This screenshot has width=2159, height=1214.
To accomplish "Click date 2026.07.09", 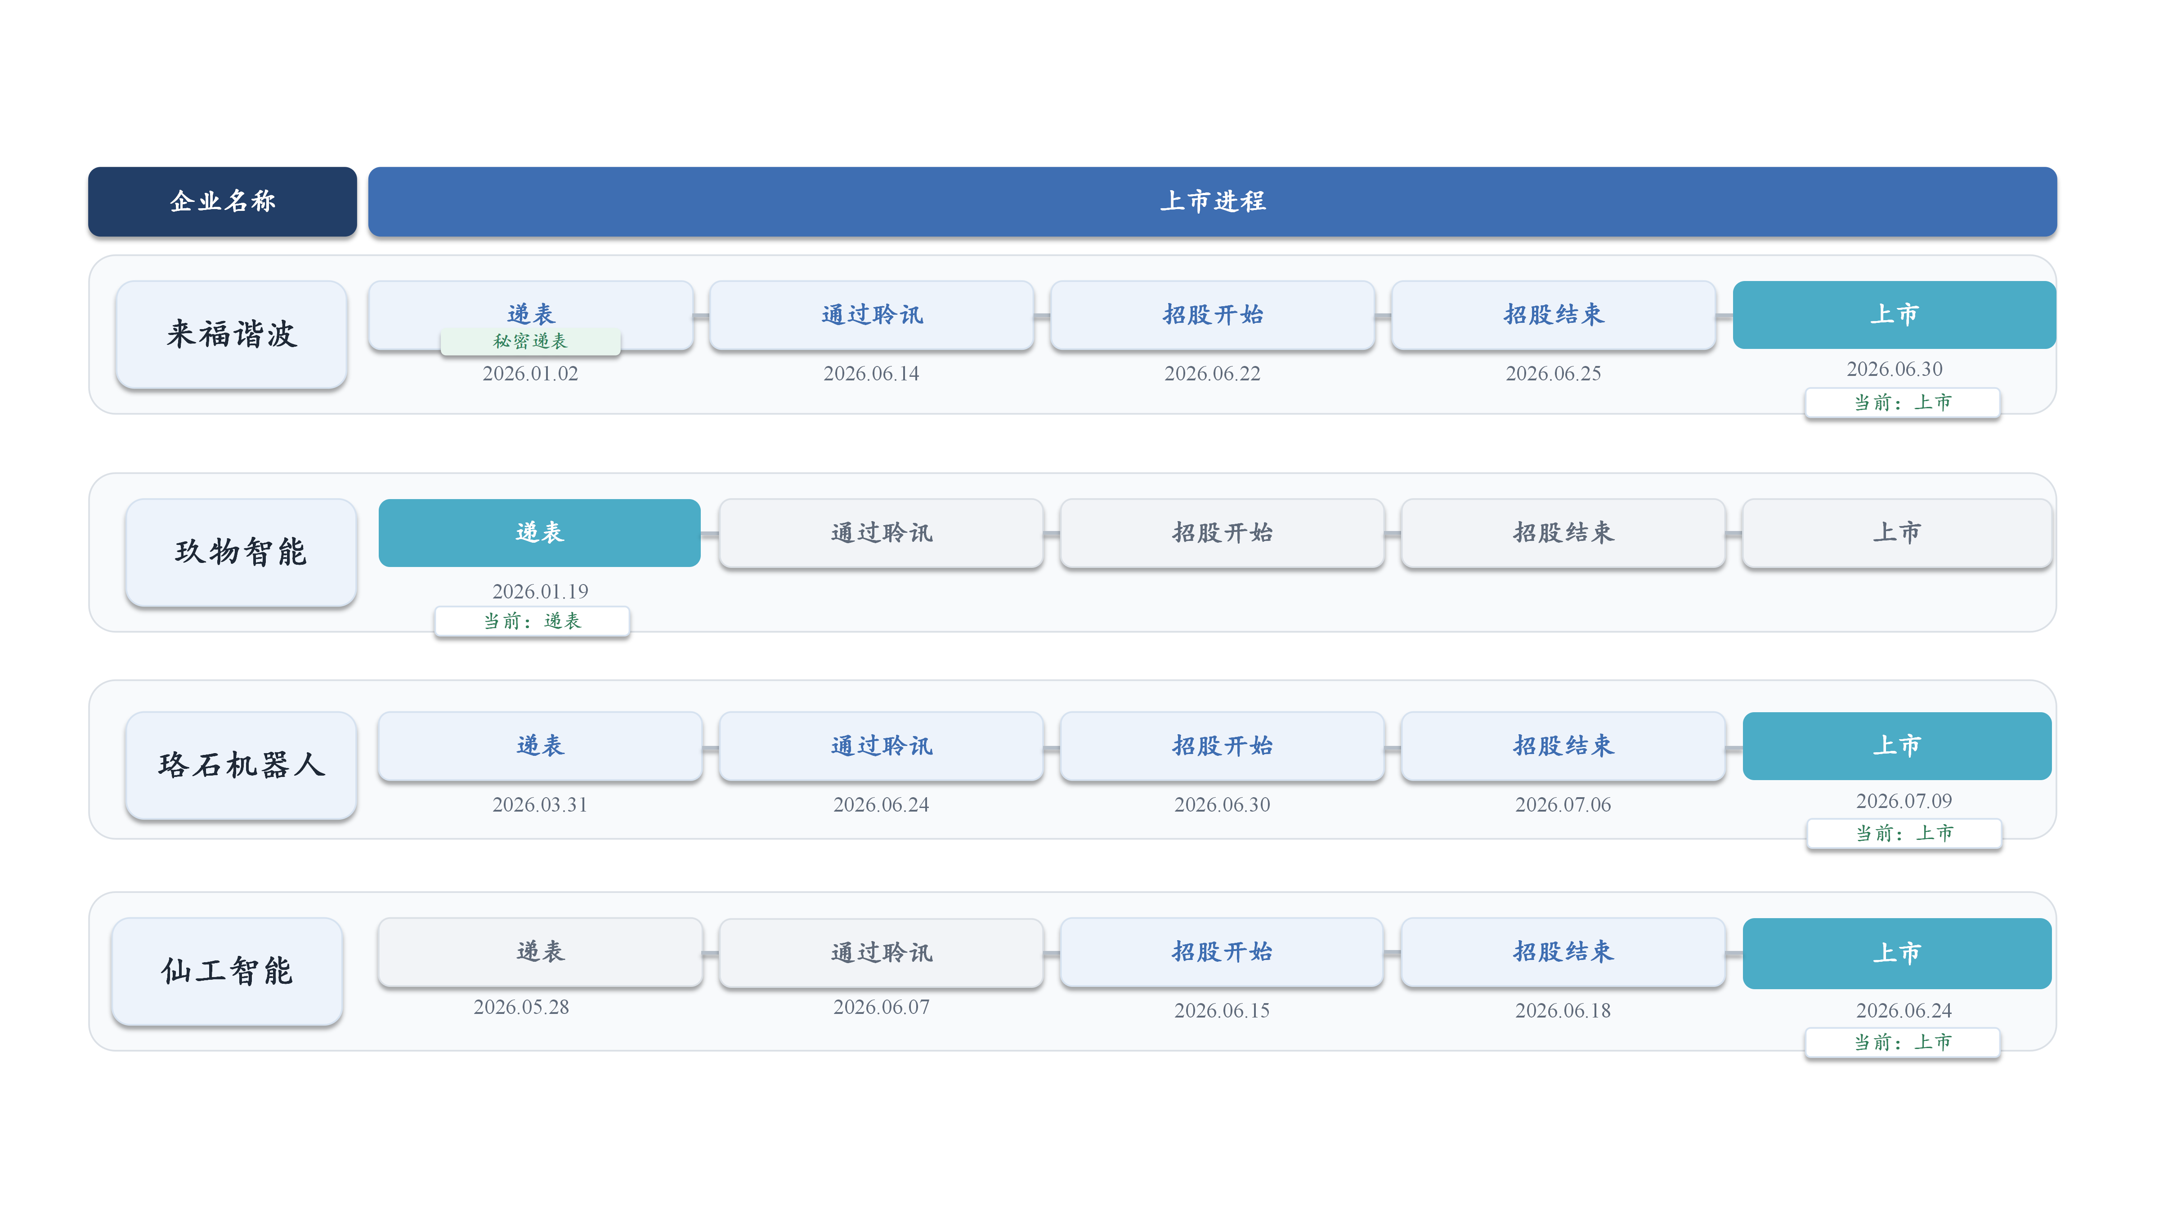I will (1904, 801).
